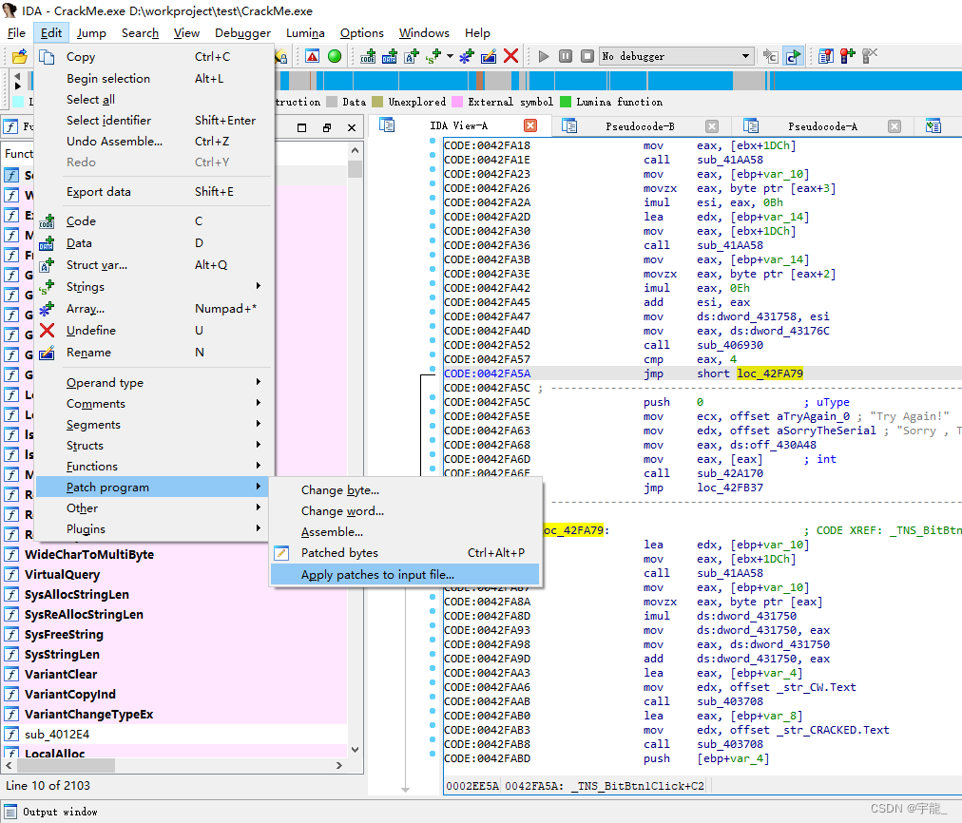Click the highlighted loc_42FA79 jump operand
962x823 pixels.
click(769, 373)
